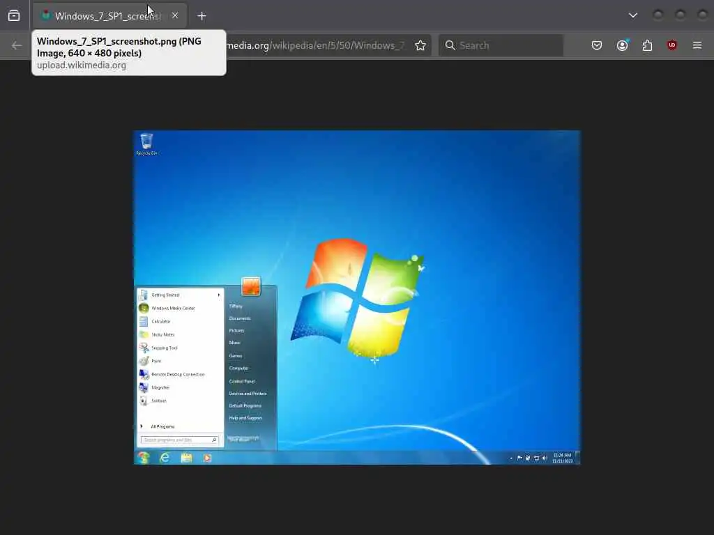
Task: Click Recycle Bin icon in Windows 7 image
Action: (x=146, y=144)
